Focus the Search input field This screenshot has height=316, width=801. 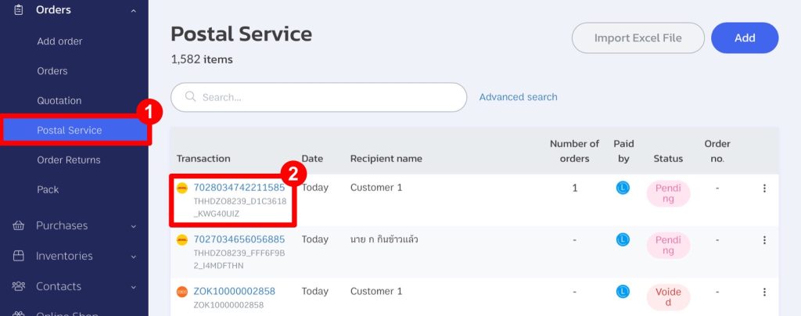click(319, 97)
